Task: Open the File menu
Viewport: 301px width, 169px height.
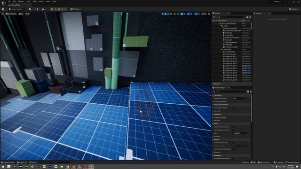Action: point(9,1)
